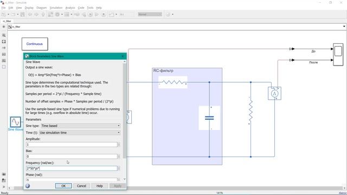Click the Frequency (rad/sec) input field
347x195 pixels.
coord(72,168)
